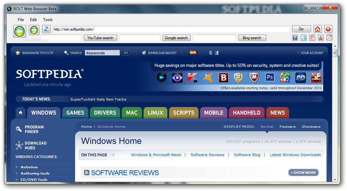347x191 pixels.
Task: Click the purple eye media player icon
Action: (177, 78)
